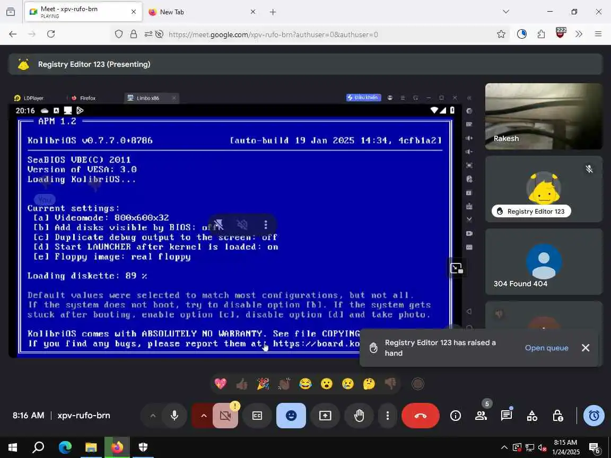Open a new browser tab with plus
Screen dimensions: 611x458
pos(273,12)
